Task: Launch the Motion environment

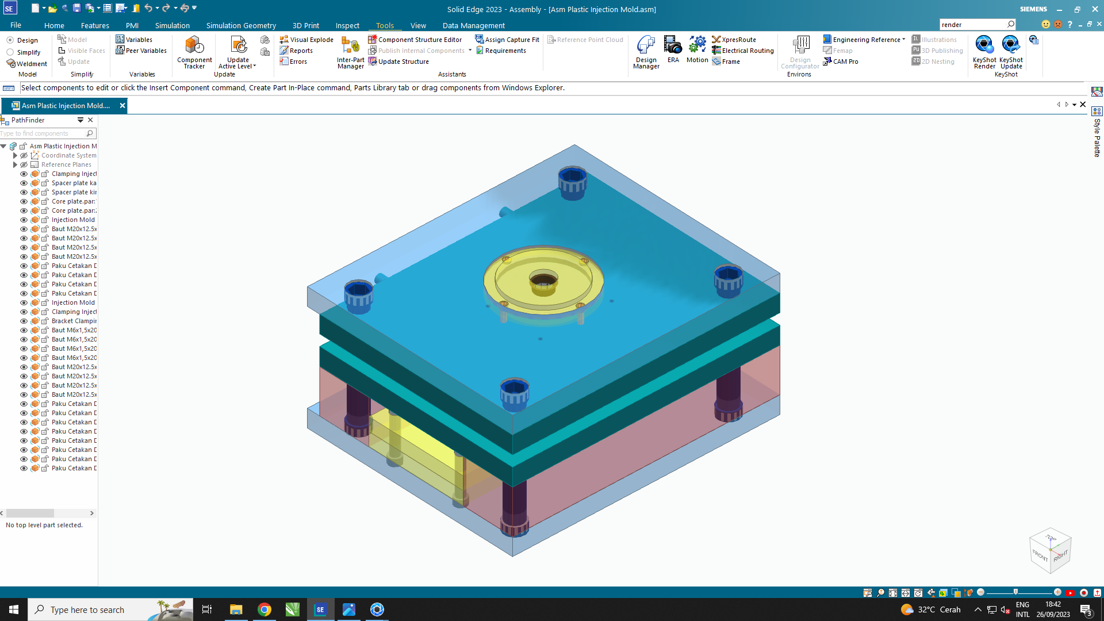Action: pos(697,49)
